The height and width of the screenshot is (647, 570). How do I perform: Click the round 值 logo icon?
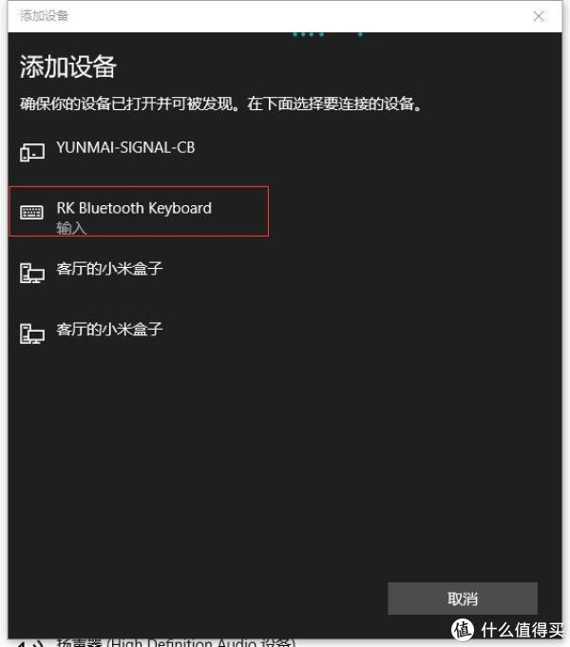point(463,630)
